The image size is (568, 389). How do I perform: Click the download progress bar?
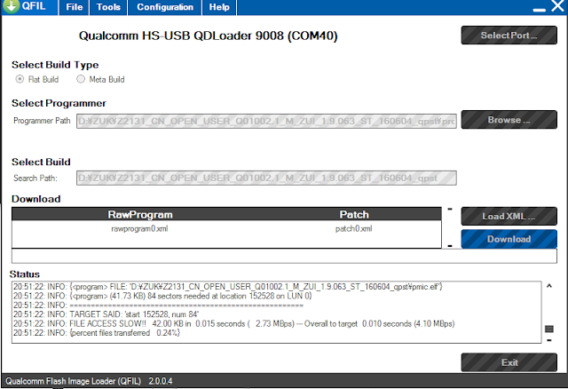[x=284, y=256]
